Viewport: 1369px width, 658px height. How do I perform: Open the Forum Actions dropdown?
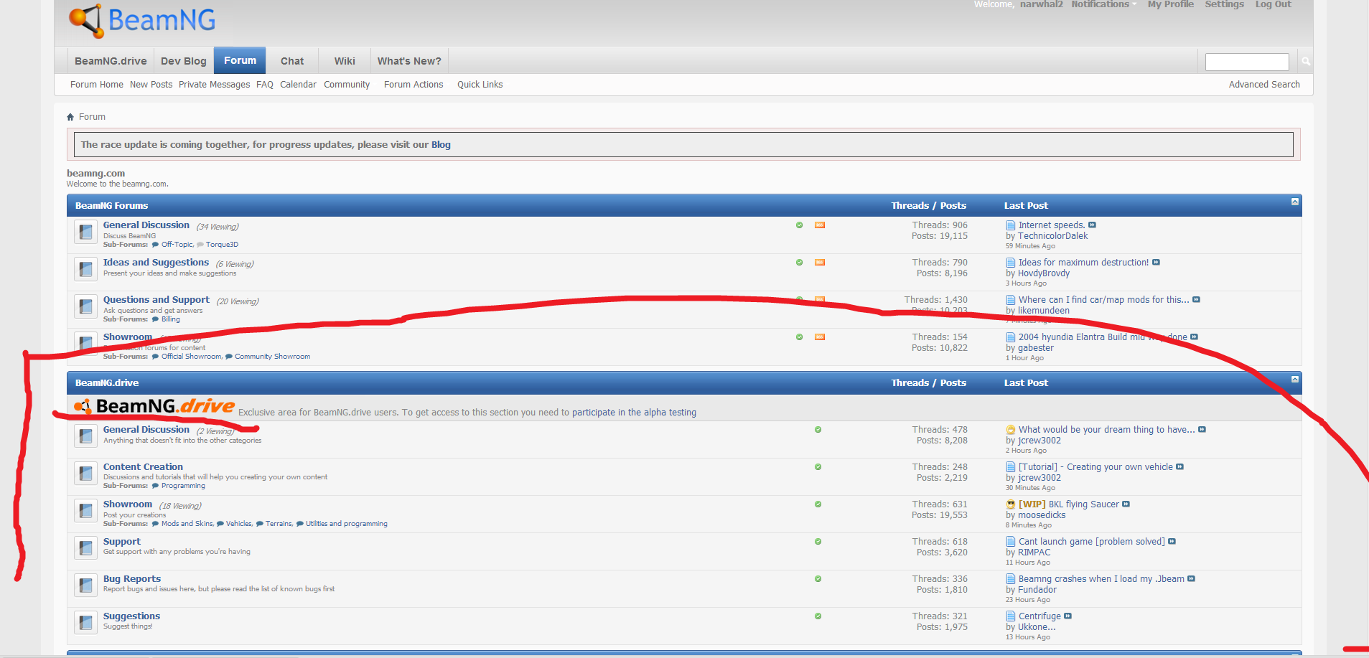coord(413,85)
